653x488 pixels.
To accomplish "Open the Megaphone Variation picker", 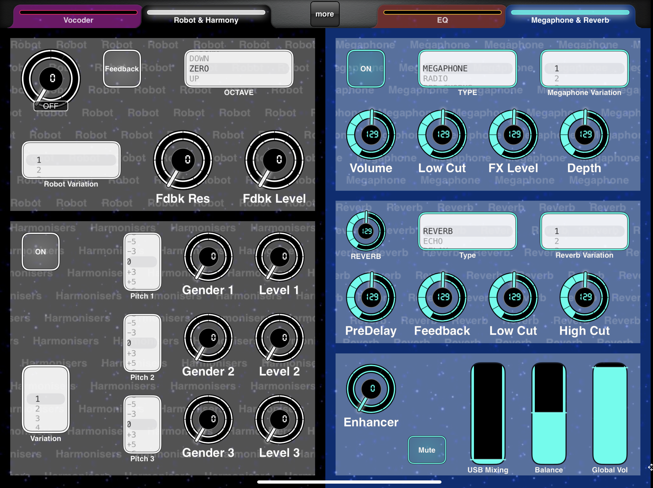I will click(585, 68).
